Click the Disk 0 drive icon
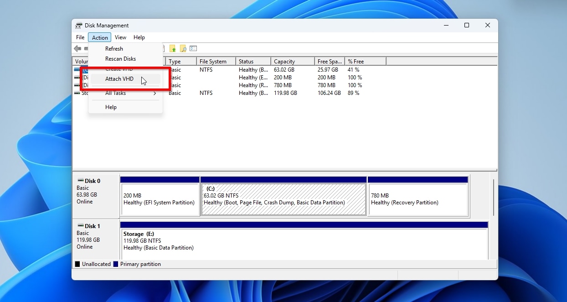This screenshot has height=302, width=567. (x=81, y=181)
